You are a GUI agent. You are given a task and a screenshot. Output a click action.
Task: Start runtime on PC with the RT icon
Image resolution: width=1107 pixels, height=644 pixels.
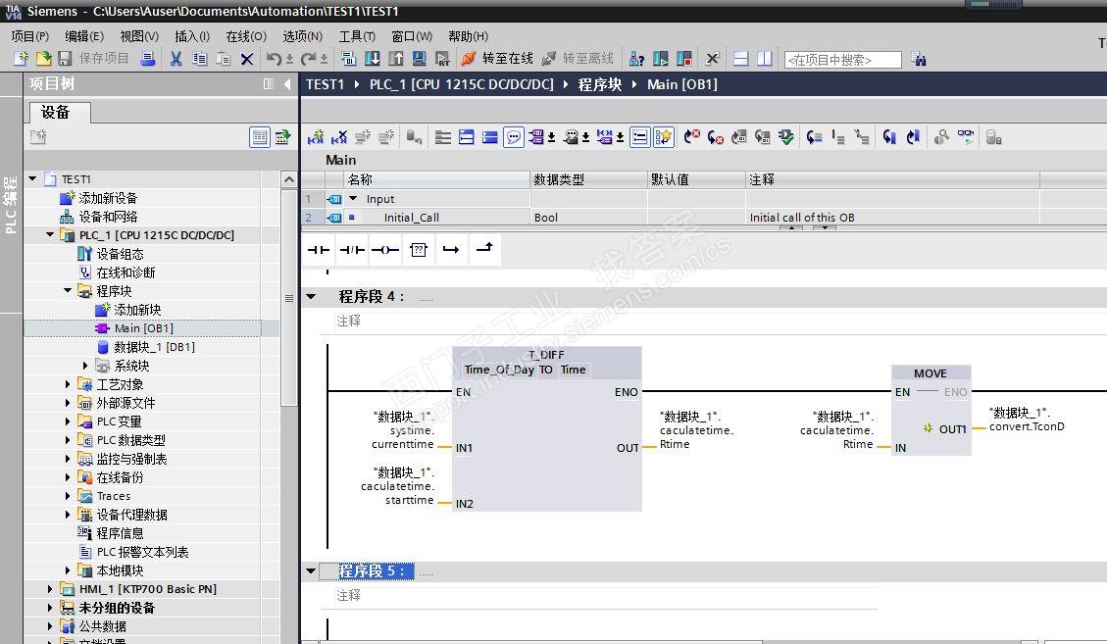[442, 59]
